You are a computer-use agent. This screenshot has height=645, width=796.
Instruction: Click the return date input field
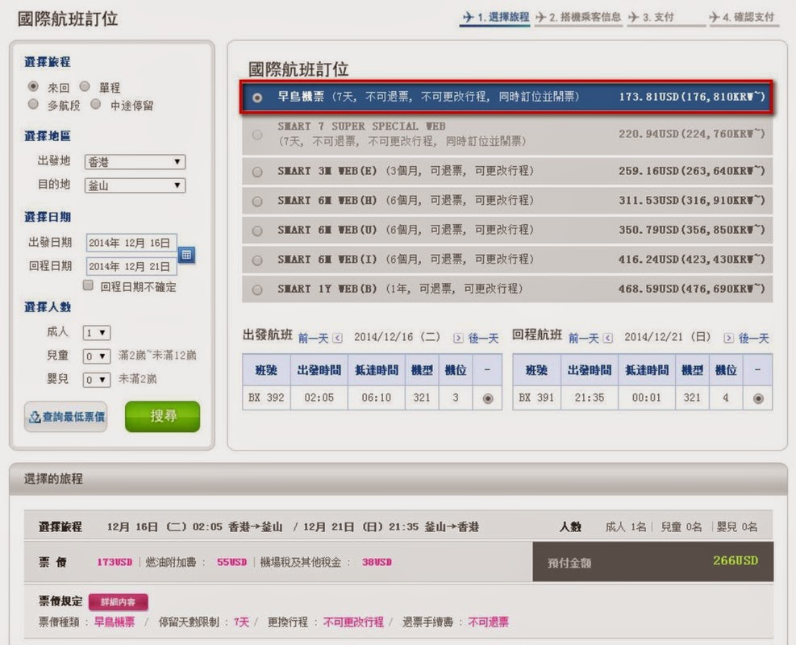pos(131,266)
